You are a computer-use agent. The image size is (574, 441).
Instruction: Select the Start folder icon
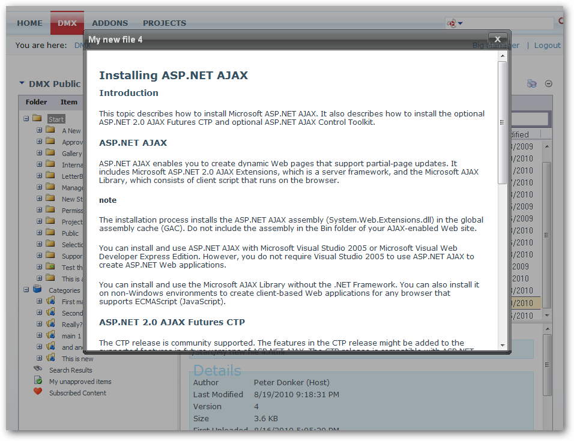pyautogui.click(x=37, y=118)
